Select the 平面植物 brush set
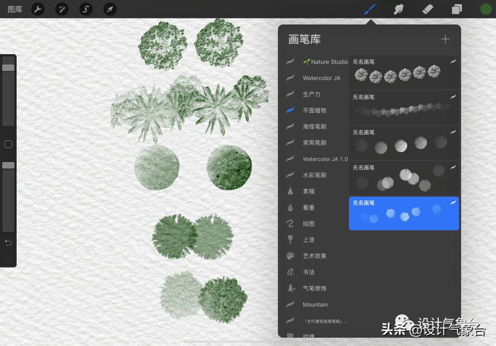 [316, 110]
